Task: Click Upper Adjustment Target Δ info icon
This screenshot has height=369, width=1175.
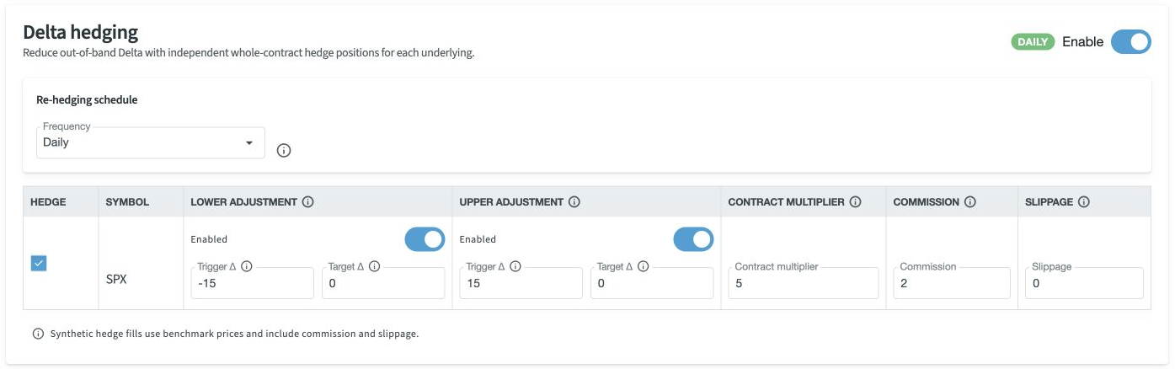Action: coord(644,266)
